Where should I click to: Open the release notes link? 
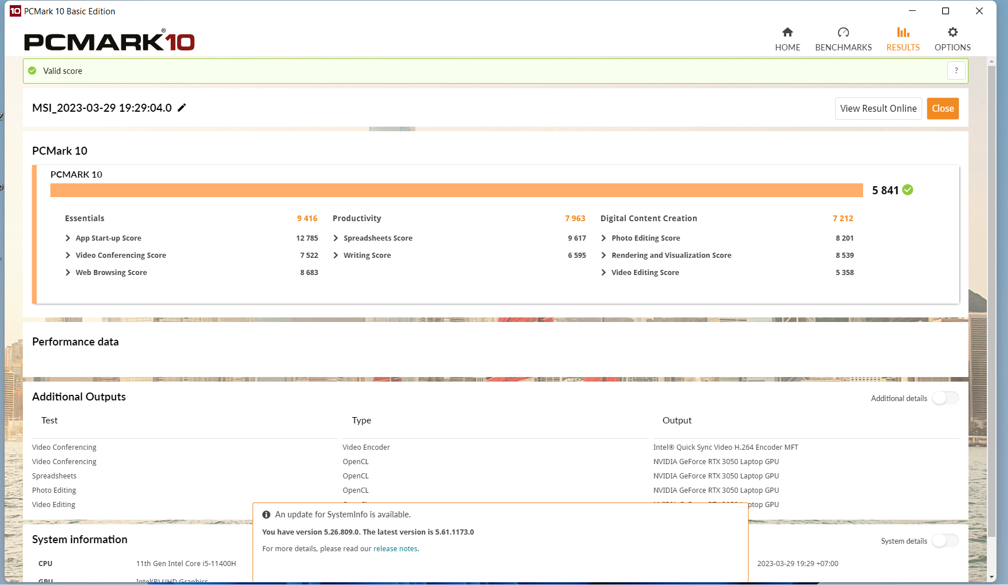tap(396, 548)
